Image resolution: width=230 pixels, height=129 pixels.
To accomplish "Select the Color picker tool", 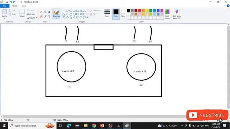I will [x=45, y=16].
